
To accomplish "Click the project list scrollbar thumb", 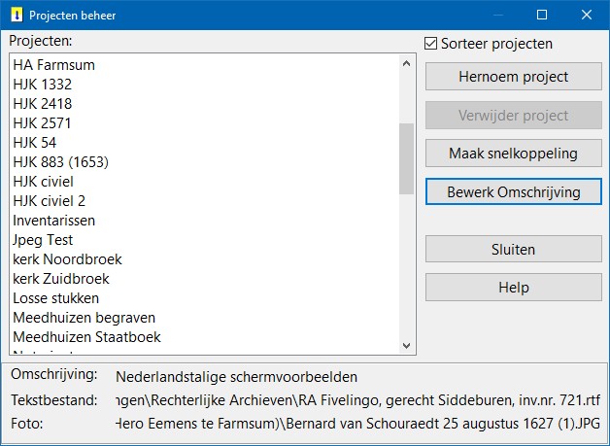I will pyautogui.click(x=407, y=158).
